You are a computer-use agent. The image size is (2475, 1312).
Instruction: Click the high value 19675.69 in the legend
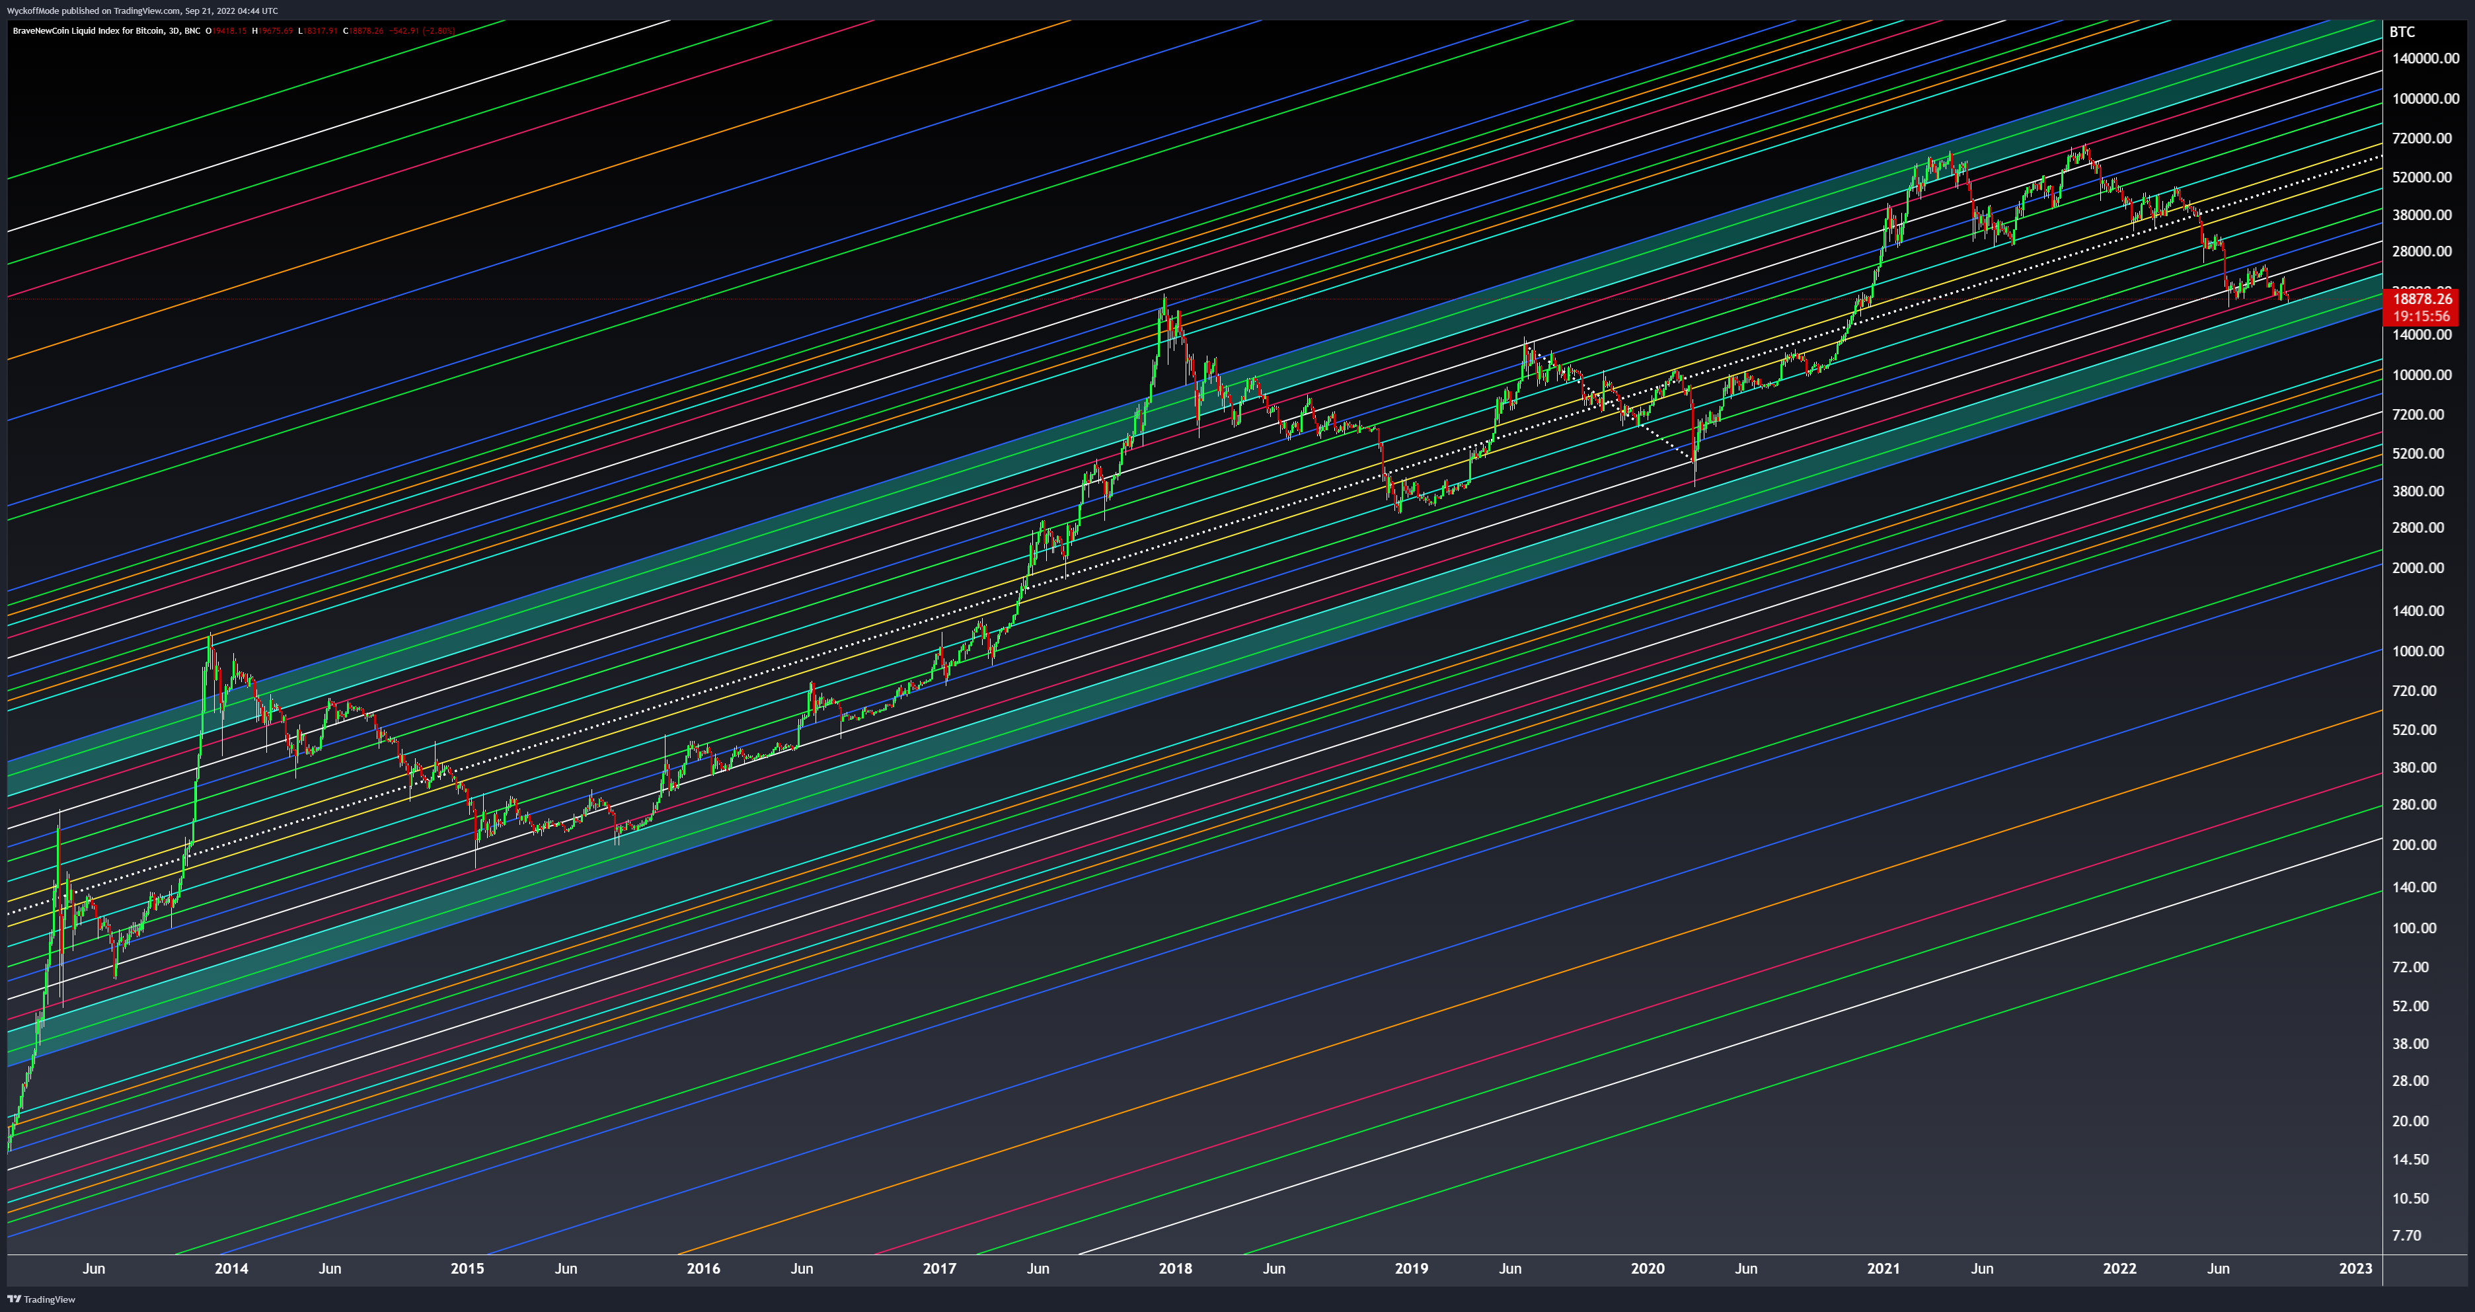(276, 31)
